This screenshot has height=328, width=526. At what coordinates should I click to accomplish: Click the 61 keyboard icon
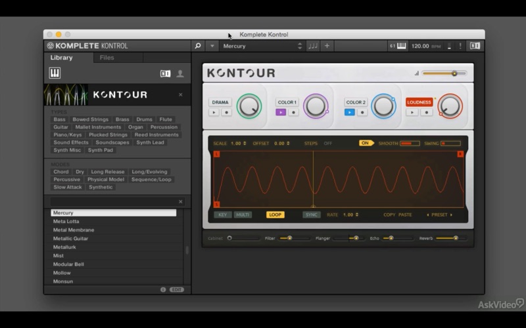pos(398,46)
